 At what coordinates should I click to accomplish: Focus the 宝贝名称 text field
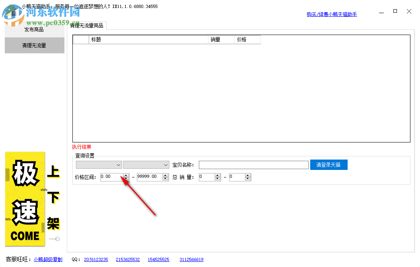254,165
